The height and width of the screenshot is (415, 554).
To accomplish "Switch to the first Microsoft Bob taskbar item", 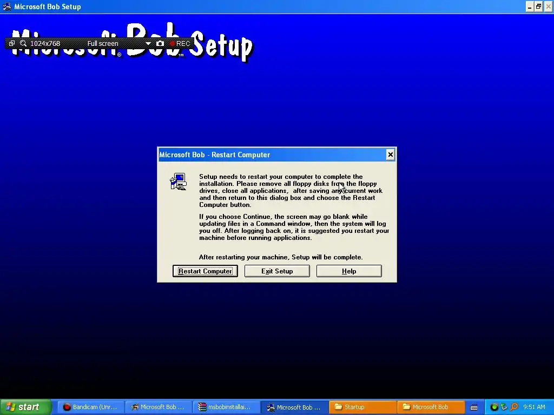I will 159,407.
